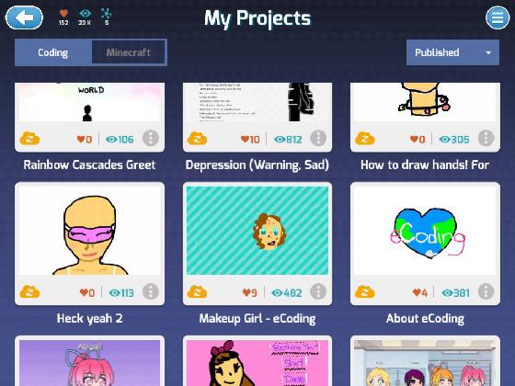Image resolution: width=515 pixels, height=386 pixels.
Task: Open three-dot options for Depression project
Action: tap(318, 138)
